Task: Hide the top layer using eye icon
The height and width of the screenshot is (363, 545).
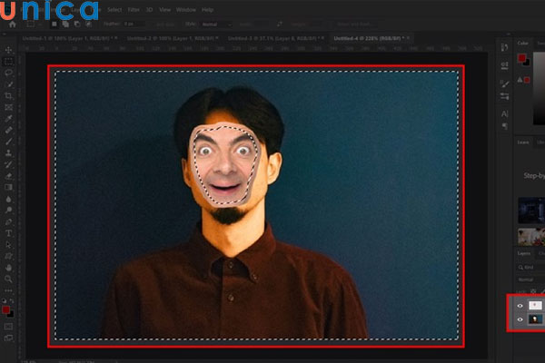Action: [520, 306]
